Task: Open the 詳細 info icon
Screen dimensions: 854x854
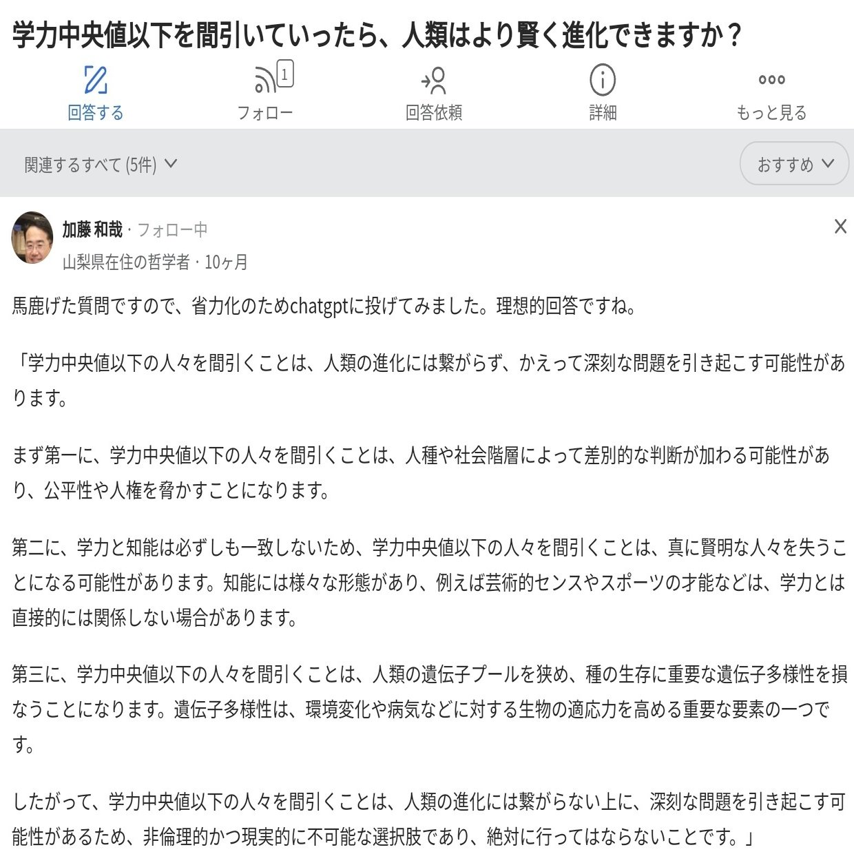Action: (603, 80)
